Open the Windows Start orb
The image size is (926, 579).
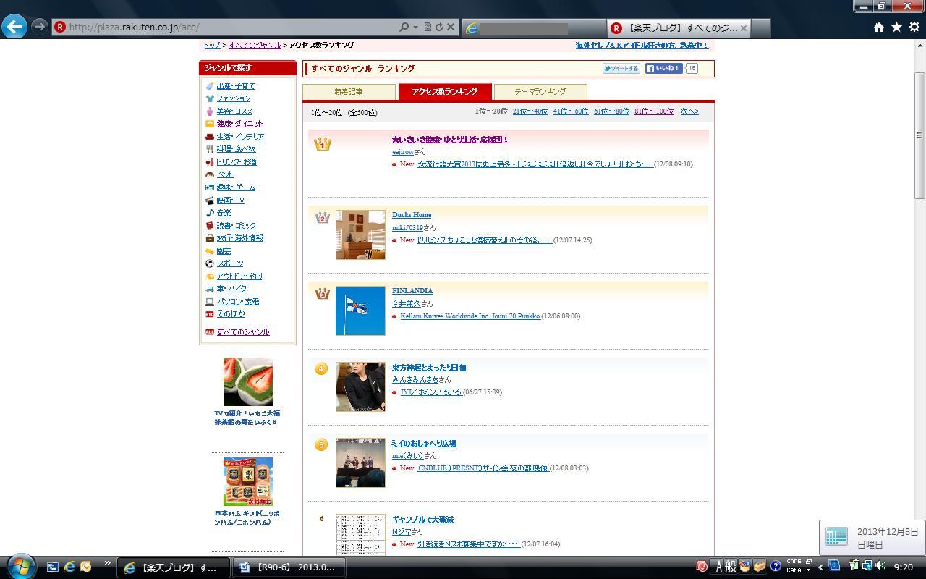(20, 567)
